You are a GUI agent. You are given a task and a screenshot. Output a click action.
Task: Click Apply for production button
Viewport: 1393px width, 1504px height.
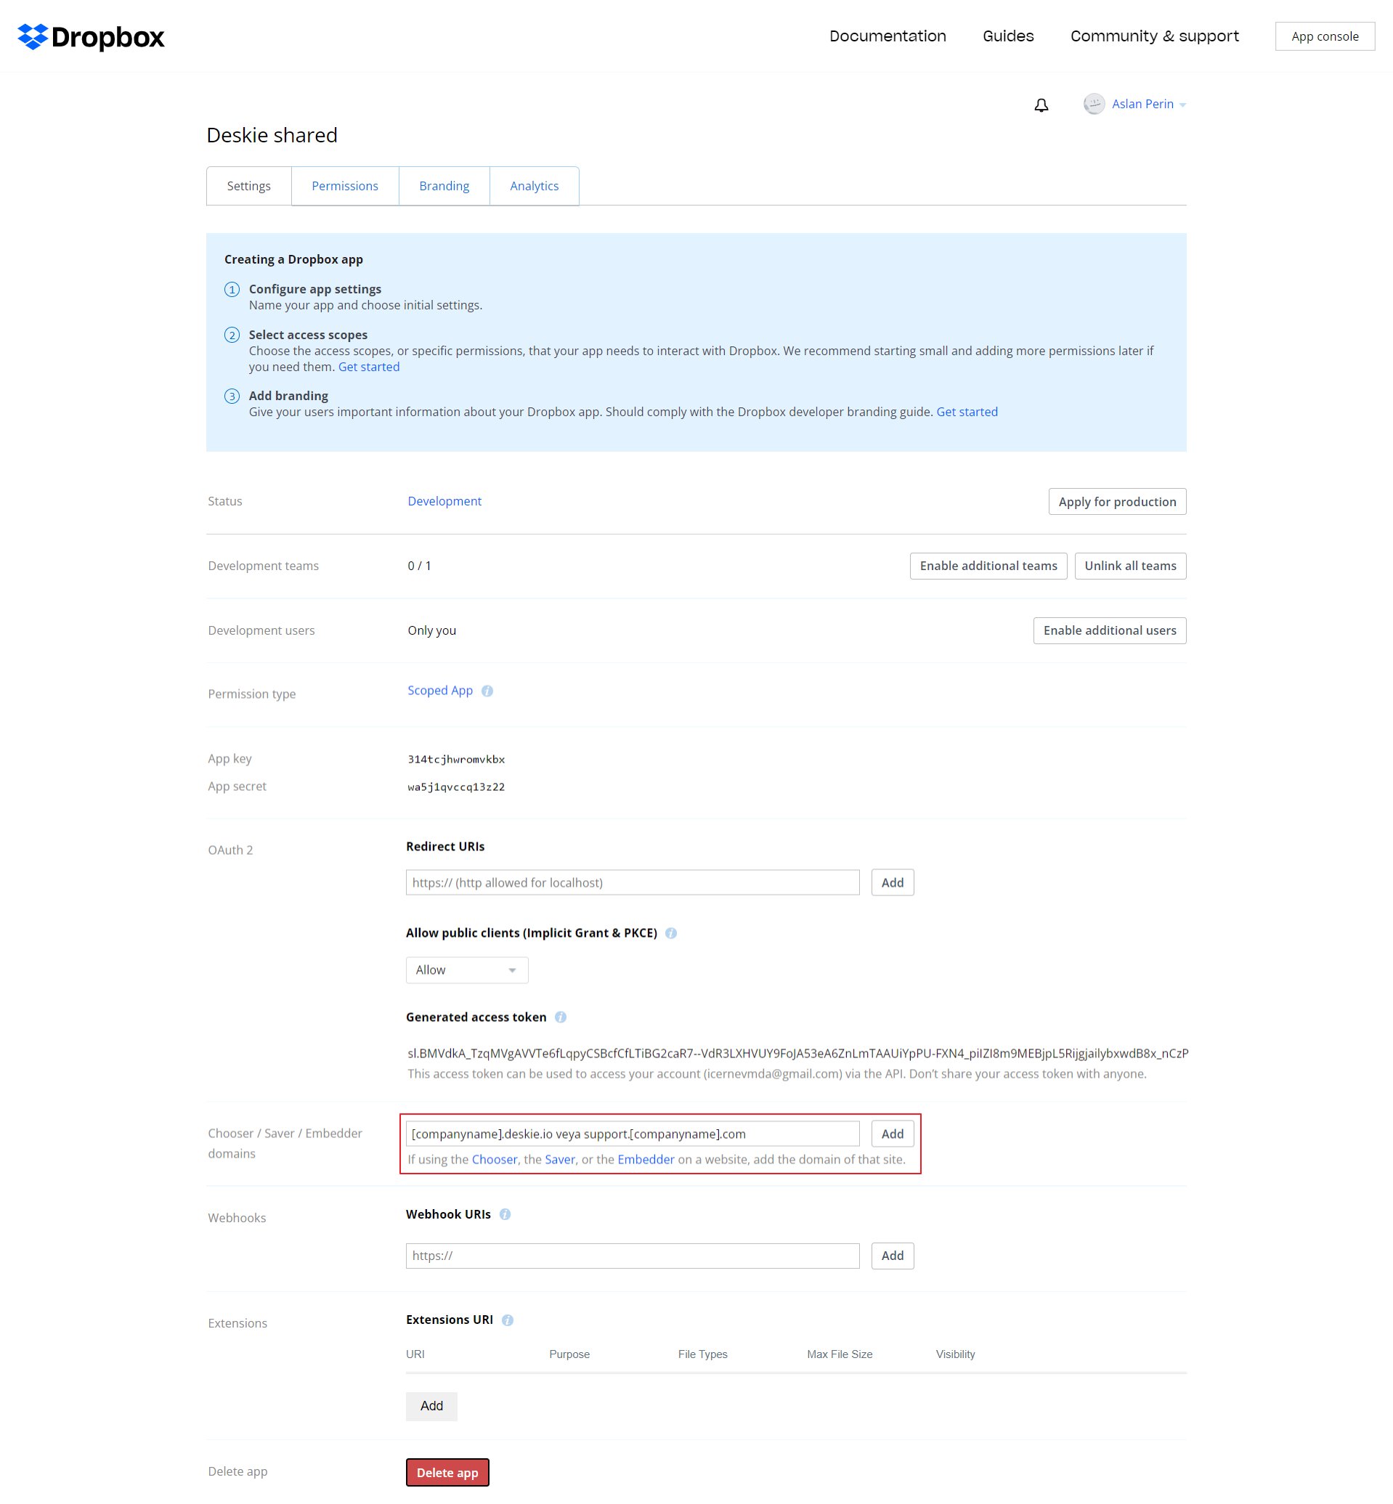(x=1117, y=502)
